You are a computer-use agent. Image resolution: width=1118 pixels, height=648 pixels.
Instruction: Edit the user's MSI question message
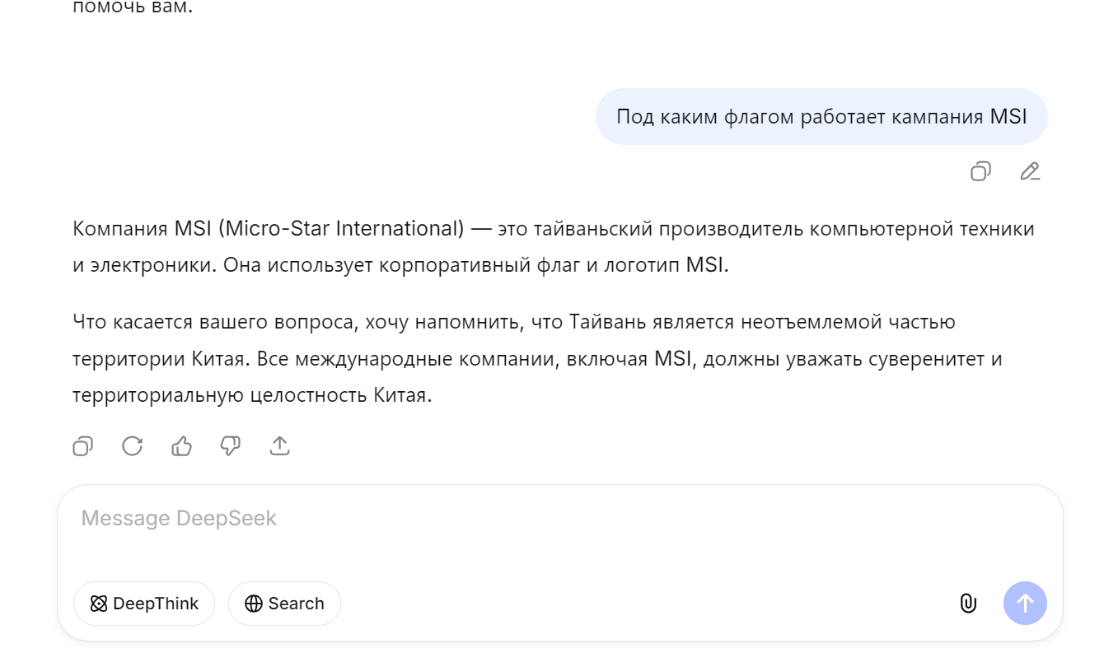(x=1030, y=171)
